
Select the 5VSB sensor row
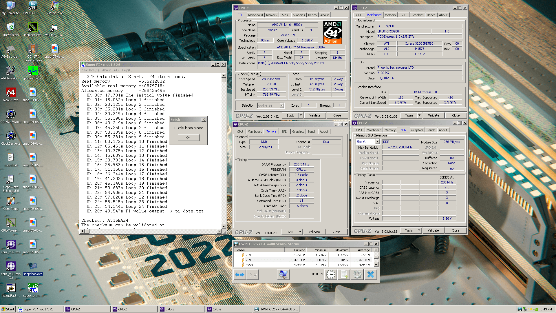[x=303, y=265]
